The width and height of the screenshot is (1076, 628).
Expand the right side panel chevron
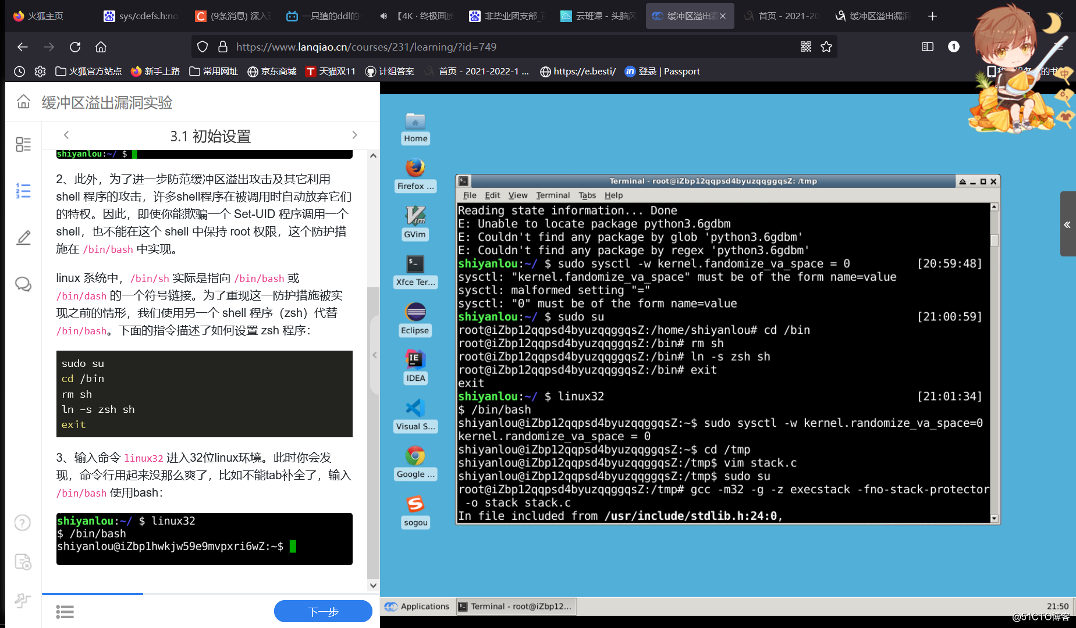[1067, 224]
